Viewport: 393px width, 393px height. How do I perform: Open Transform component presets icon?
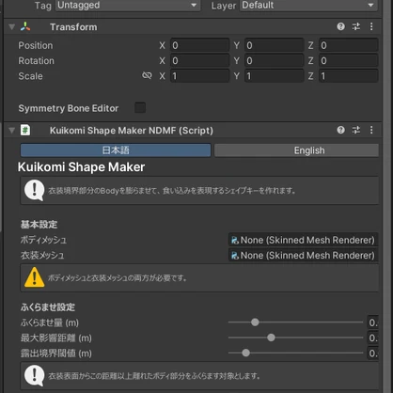point(356,26)
